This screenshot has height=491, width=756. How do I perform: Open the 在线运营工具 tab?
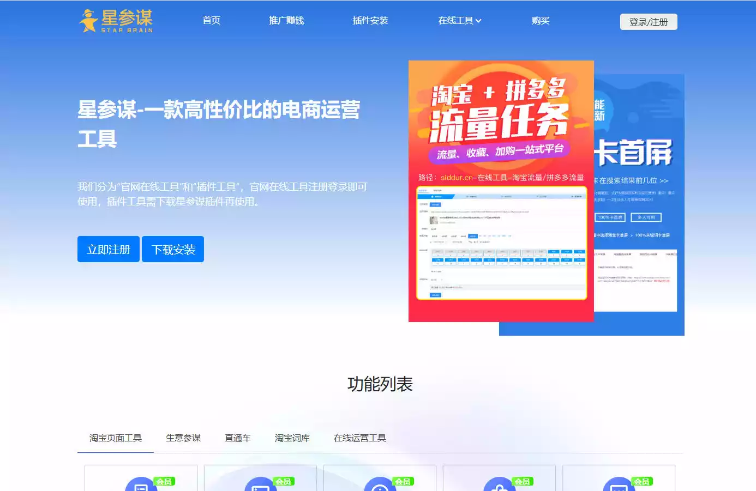[360, 438]
